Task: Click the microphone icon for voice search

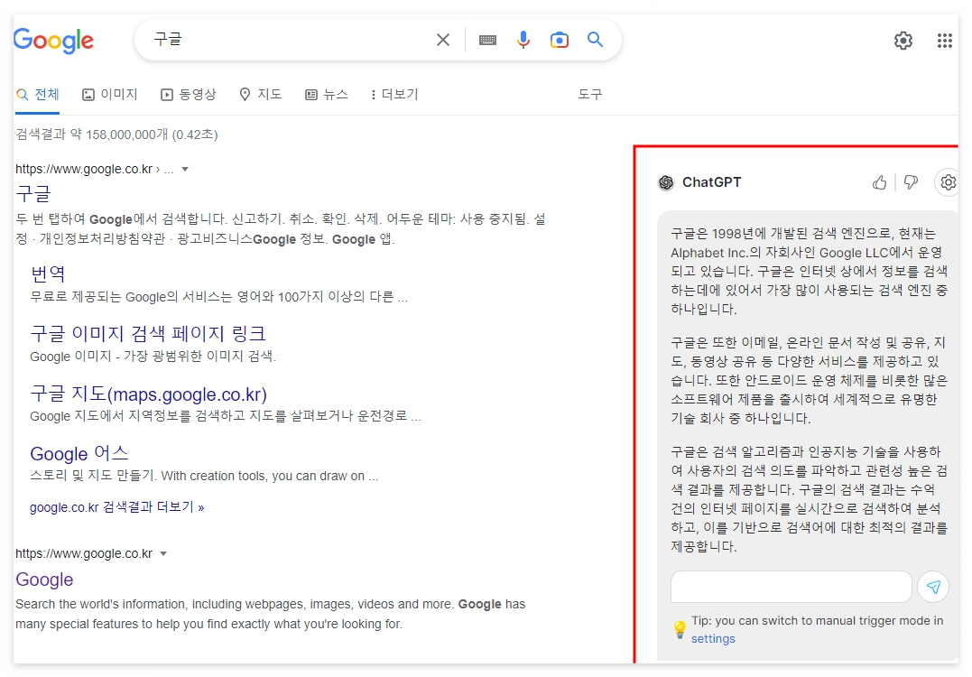Action: [x=523, y=40]
